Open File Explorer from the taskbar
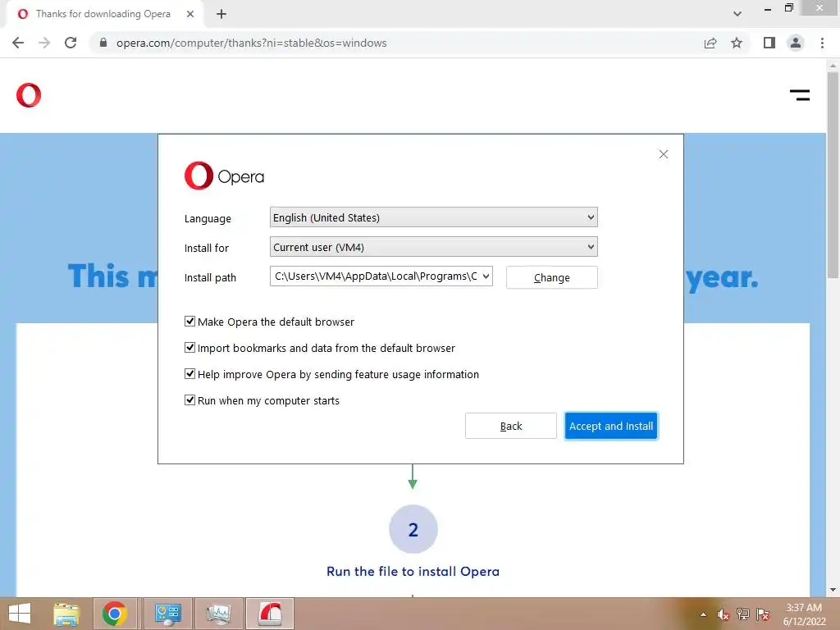The width and height of the screenshot is (840, 630). tap(66, 614)
